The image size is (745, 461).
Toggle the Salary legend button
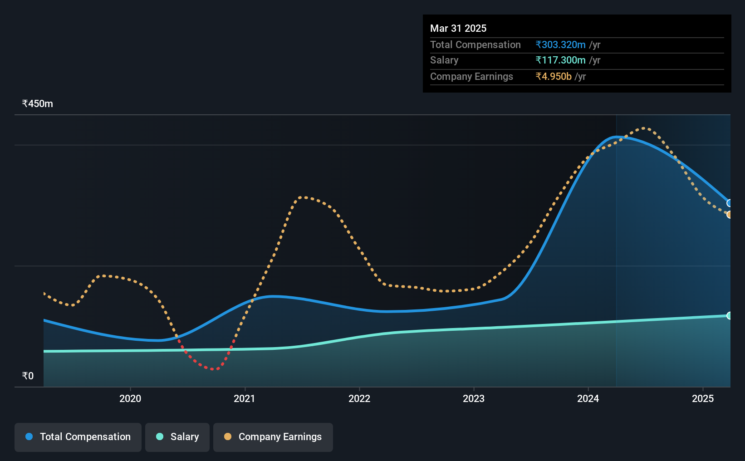click(177, 437)
